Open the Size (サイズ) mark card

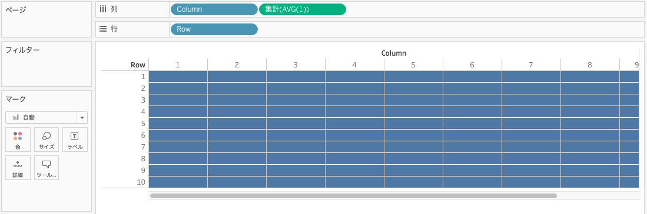47,140
